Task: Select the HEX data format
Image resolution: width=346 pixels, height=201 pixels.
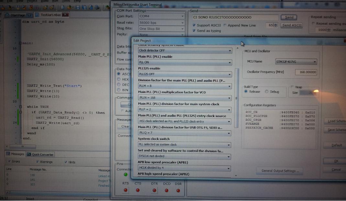Action: pyautogui.click(x=119, y=79)
